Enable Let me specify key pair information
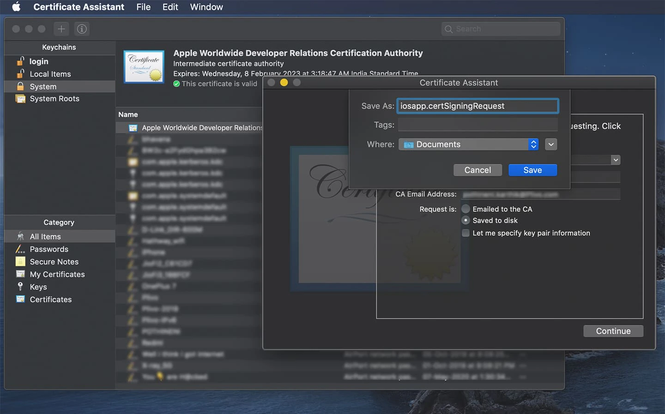The width and height of the screenshot is (665, 414). [466, 233]
